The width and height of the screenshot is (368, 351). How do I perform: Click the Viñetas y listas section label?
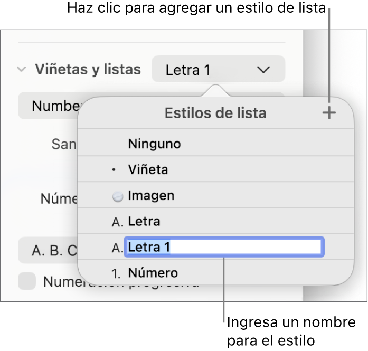(88, 70)
